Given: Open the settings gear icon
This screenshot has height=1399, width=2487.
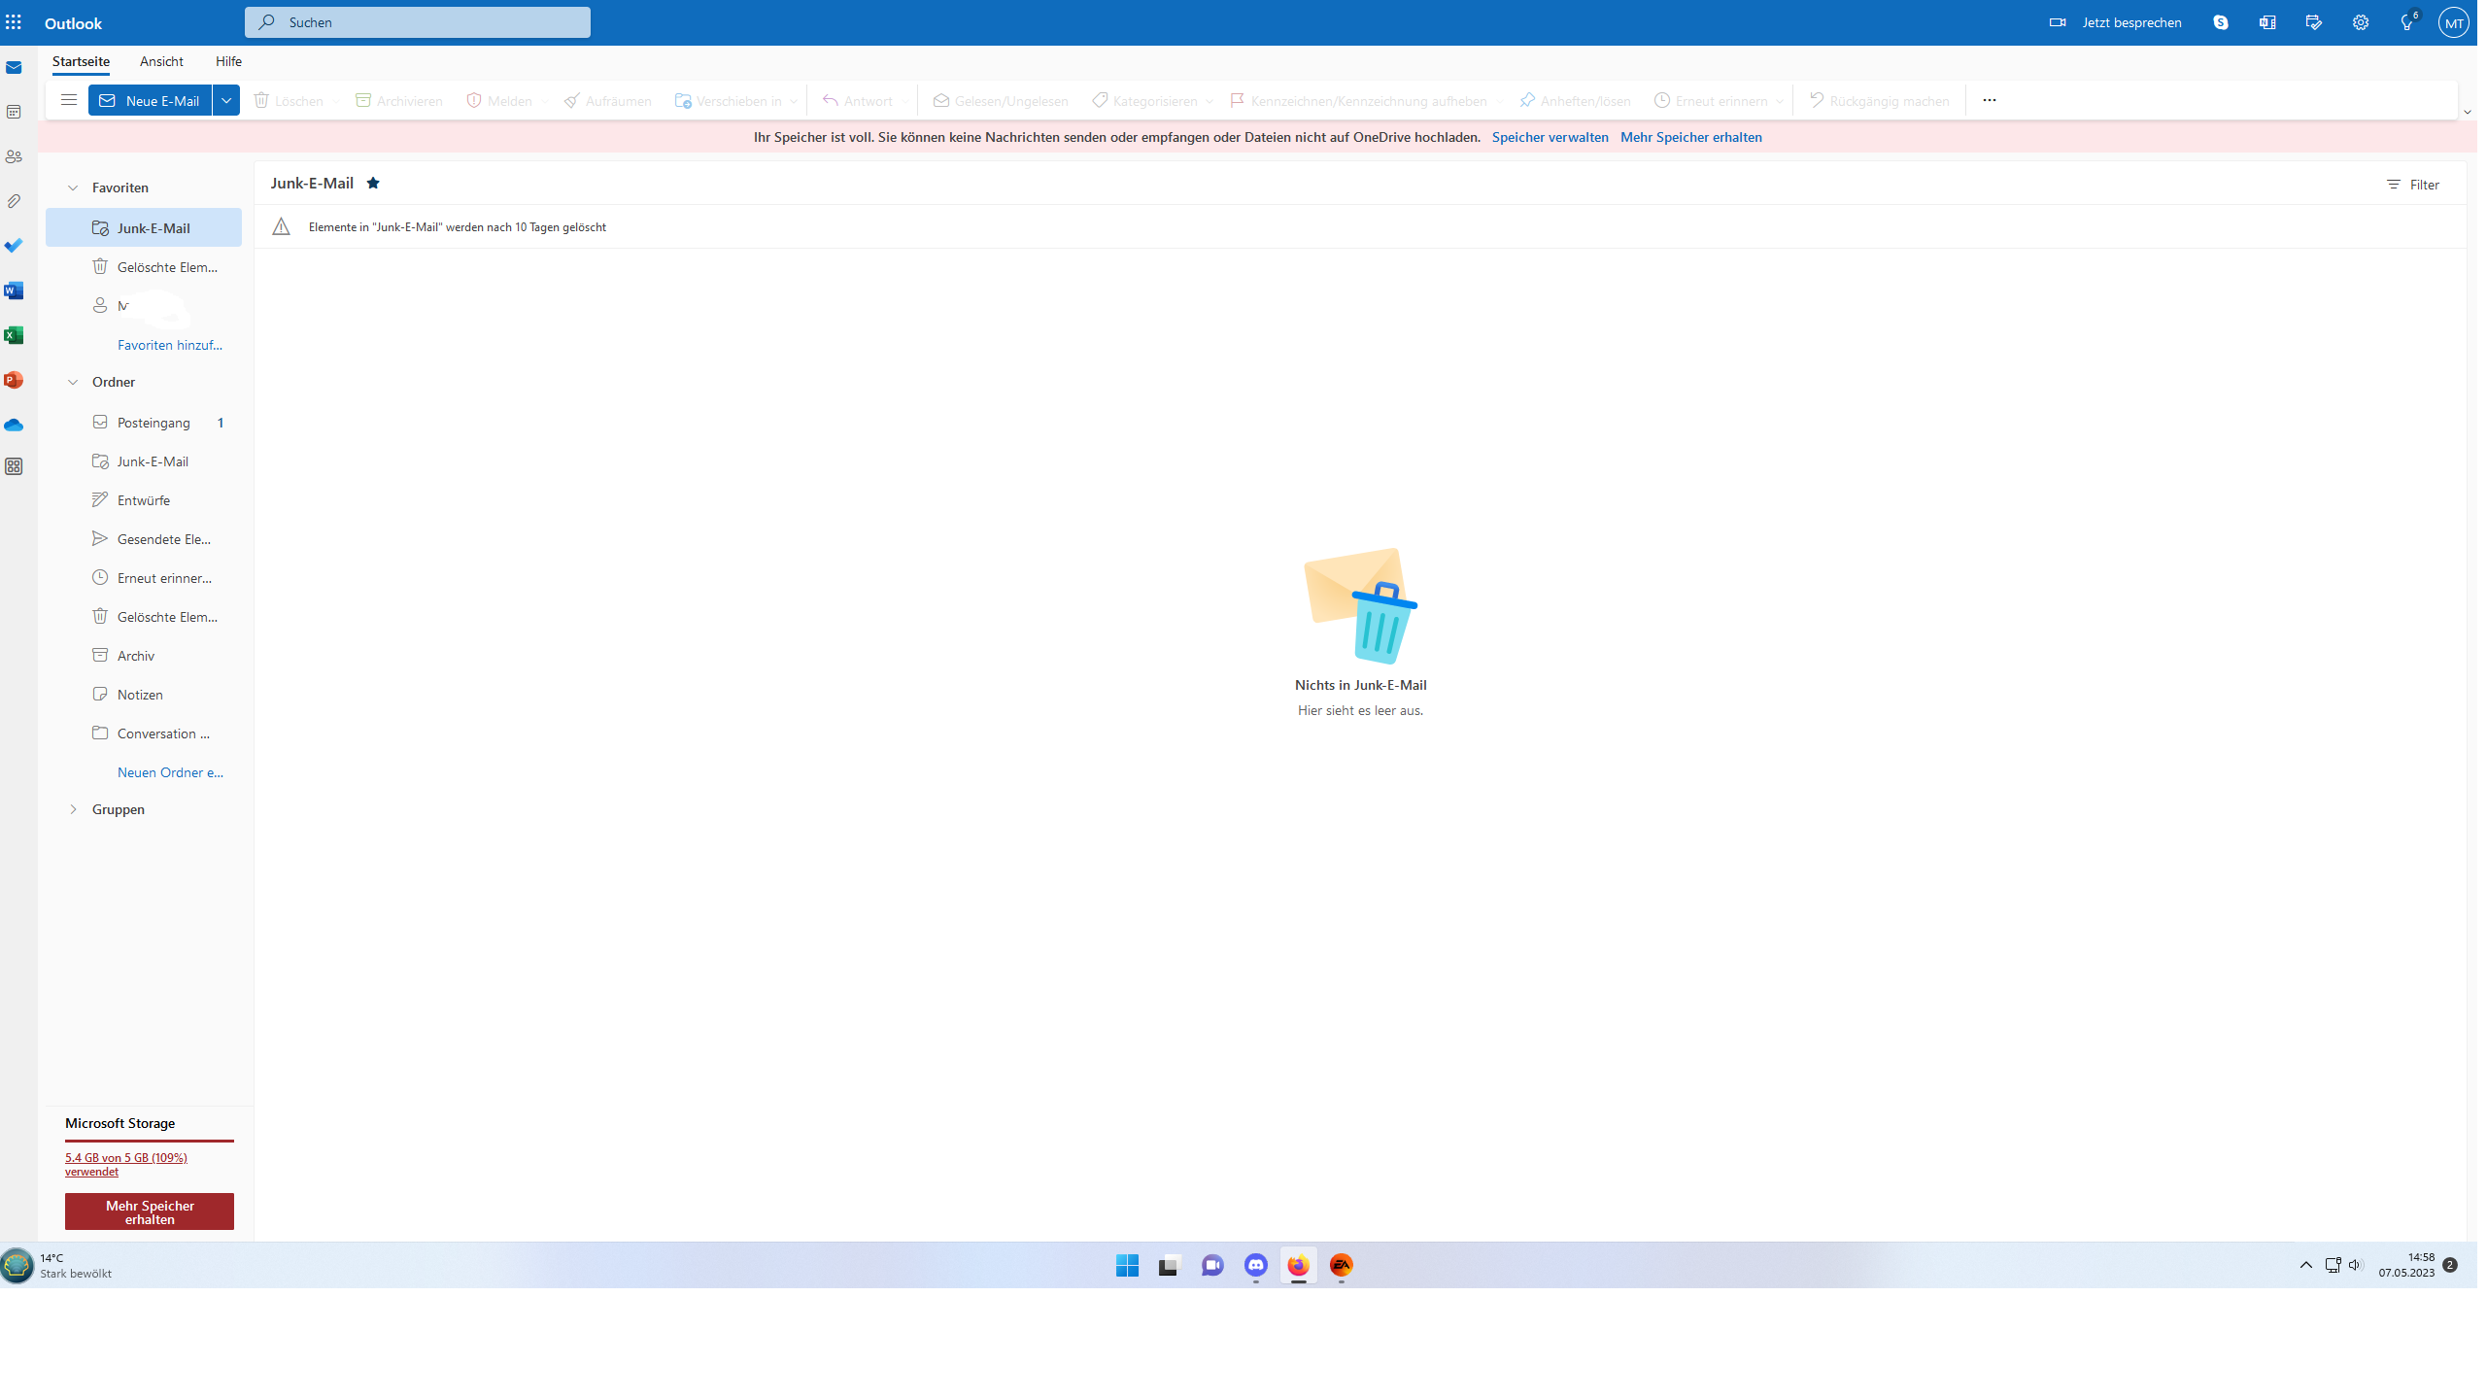Looking at the screenshot, I should click(x=2361, y=22).
